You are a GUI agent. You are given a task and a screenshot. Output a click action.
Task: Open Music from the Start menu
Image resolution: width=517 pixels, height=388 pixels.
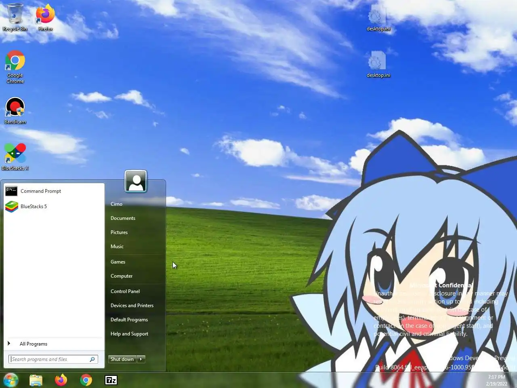point(117,247)
